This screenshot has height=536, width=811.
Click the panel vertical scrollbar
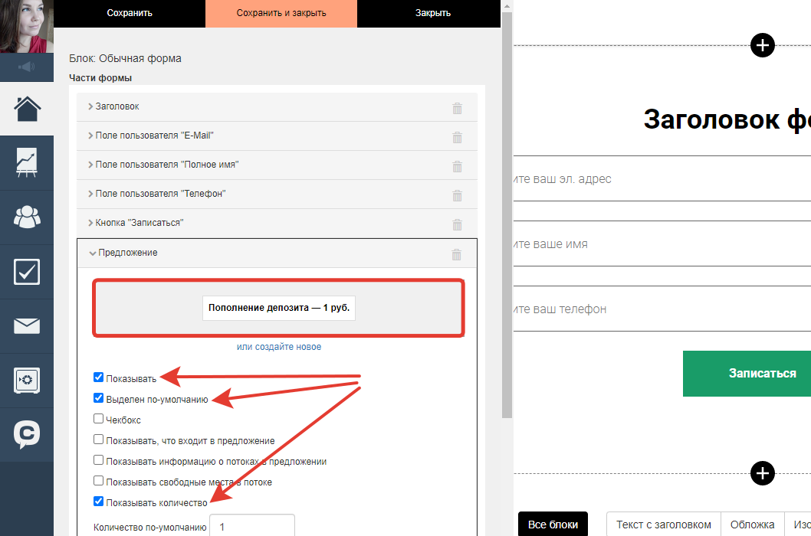(x=507, y=214)
